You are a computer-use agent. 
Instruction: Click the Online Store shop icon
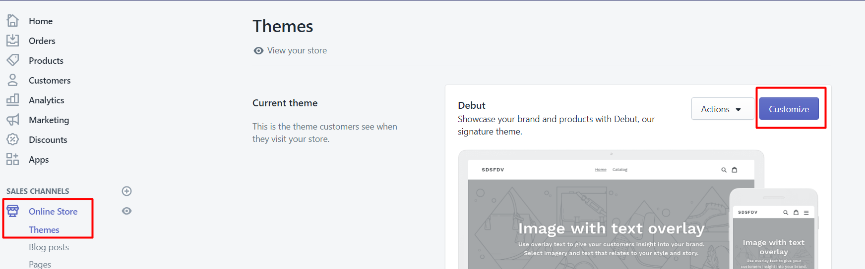pos(12,211)
